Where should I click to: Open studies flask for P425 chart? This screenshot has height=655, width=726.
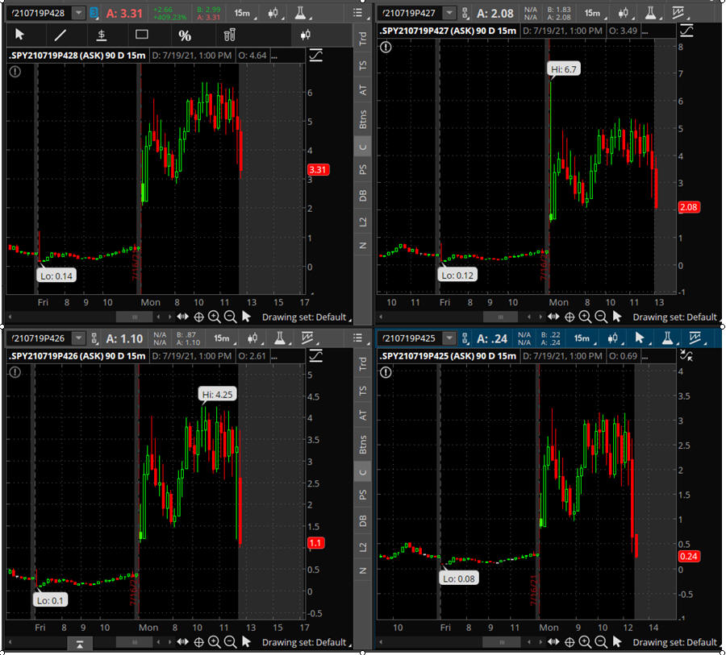click(x=667, y=338)
